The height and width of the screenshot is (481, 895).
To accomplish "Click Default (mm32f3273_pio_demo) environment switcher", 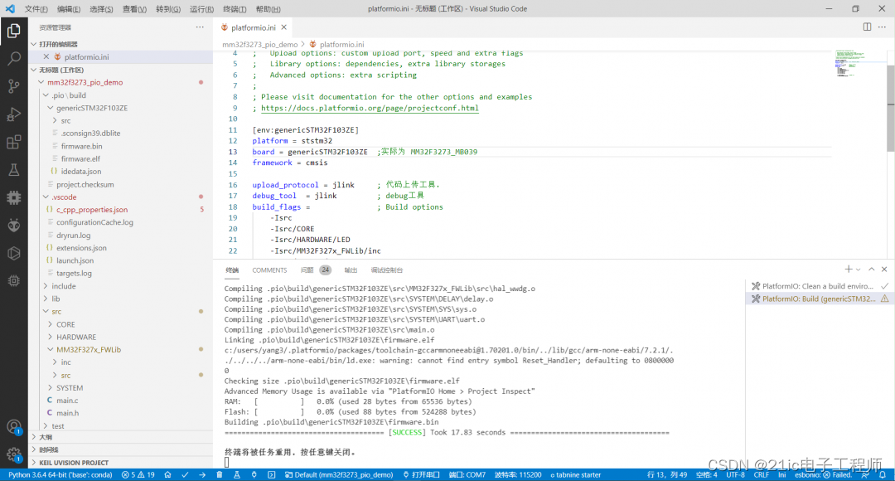I will pos(339,474).
